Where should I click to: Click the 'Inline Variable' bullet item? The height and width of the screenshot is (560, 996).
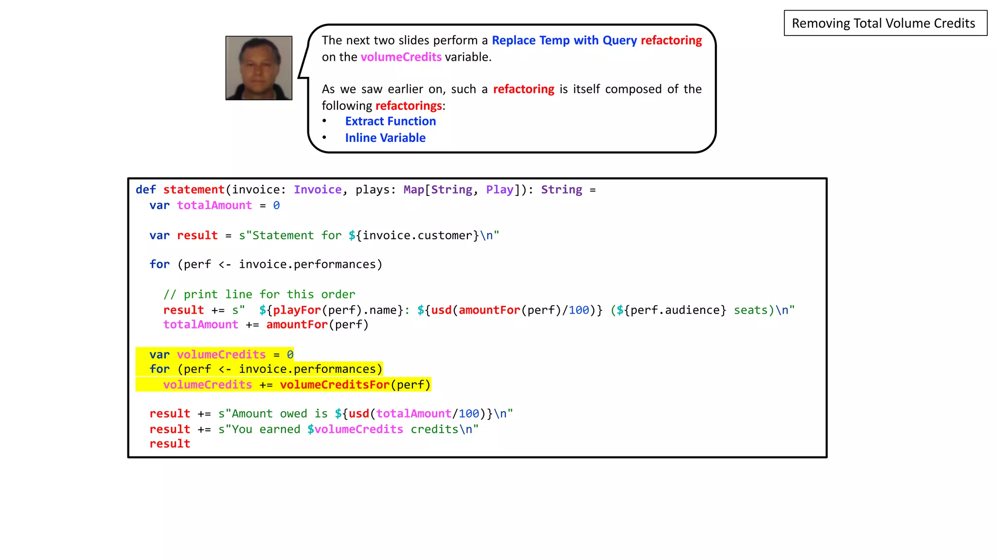[385, 138]
